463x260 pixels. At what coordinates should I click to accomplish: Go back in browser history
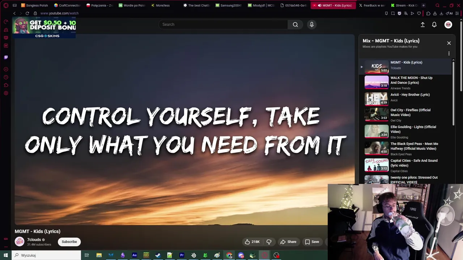[14, 13]
